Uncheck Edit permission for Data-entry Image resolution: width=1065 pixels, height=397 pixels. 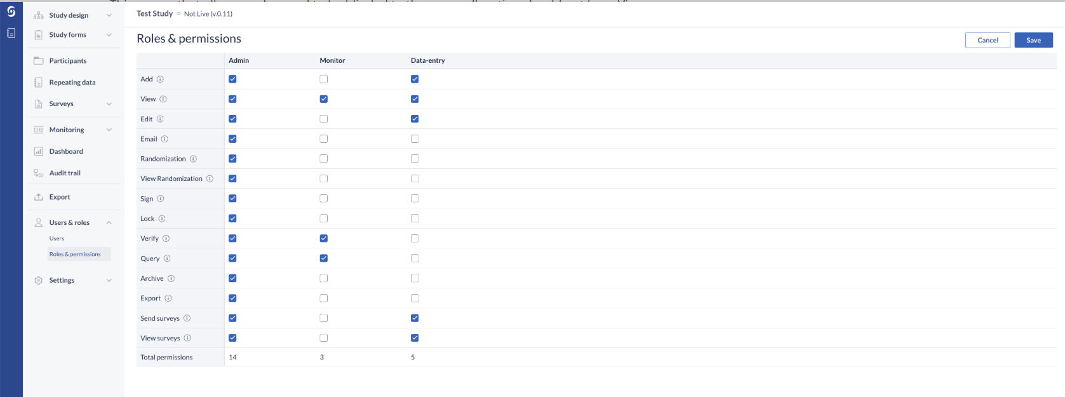(x=415, y=119)
